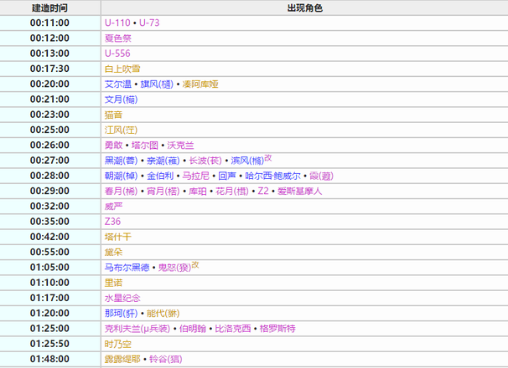Open the 马布尔黑德 link
This screenshot has height=368, width=508.
point(127,267)
